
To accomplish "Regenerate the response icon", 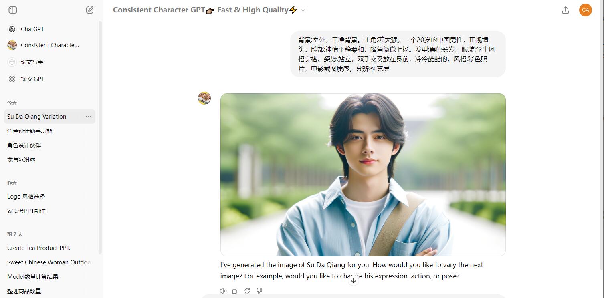I will click(247, 291).
